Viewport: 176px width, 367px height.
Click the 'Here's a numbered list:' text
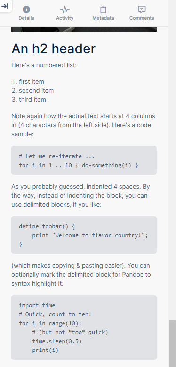(44, 65)
